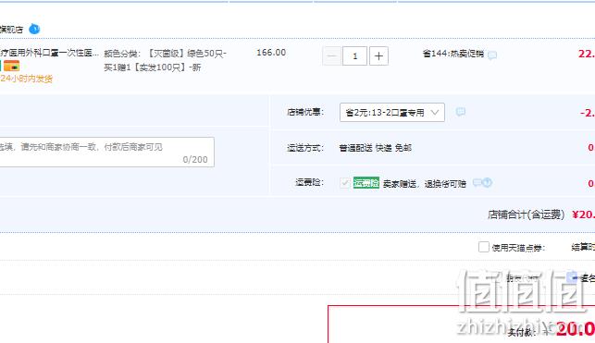Screen dimensions: 595x343
Task: Enable the 使用天猫点券 checkbox
Action: [x=483, y=247]
